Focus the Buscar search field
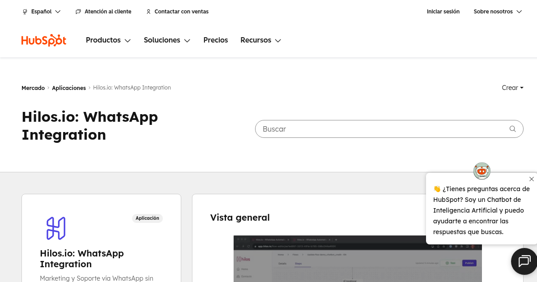Viewport: 537px width, 282px height. (389, 129)
